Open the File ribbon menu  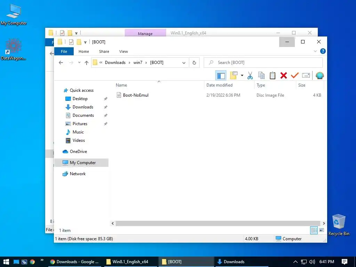64,51
